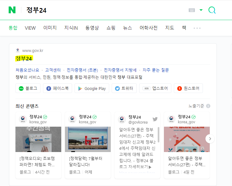Click the 페이스북 button
232x186 pixels.
(58, 88)
